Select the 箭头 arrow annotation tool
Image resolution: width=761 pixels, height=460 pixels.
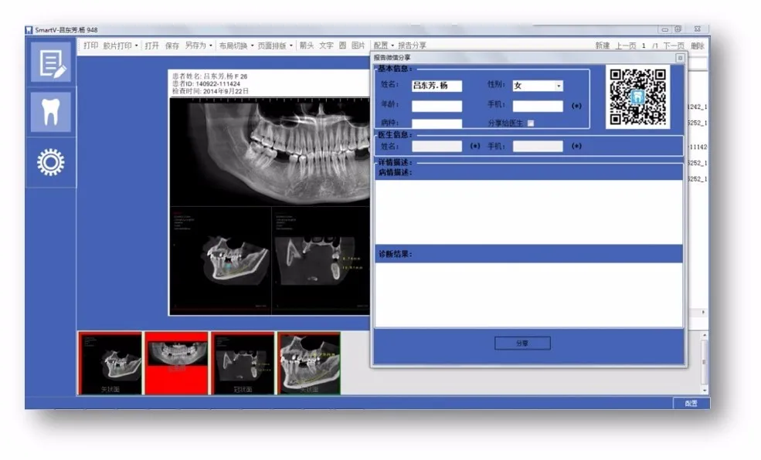point(307,46)
